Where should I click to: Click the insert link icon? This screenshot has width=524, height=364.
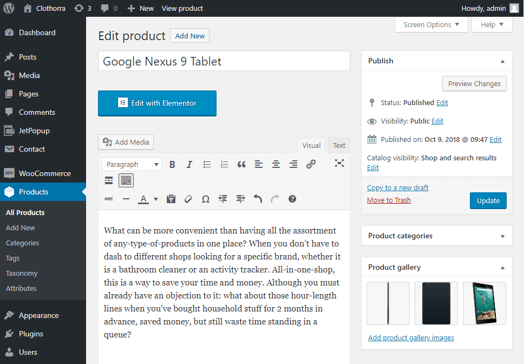(311, 164)
